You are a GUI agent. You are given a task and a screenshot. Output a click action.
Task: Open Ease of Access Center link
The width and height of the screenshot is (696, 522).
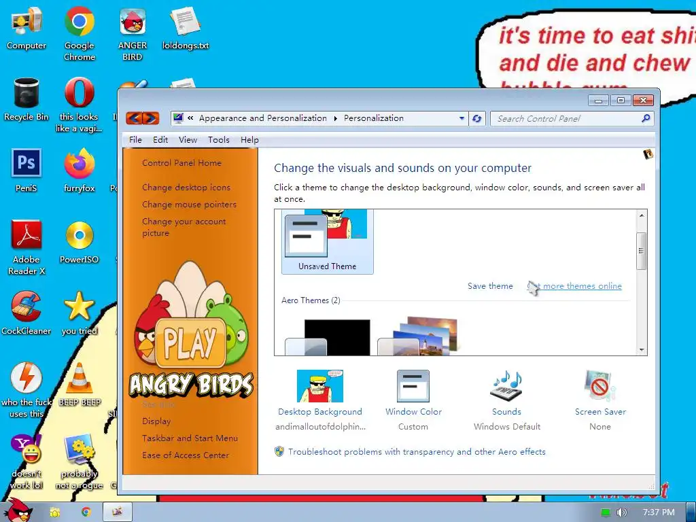(185, 455)
